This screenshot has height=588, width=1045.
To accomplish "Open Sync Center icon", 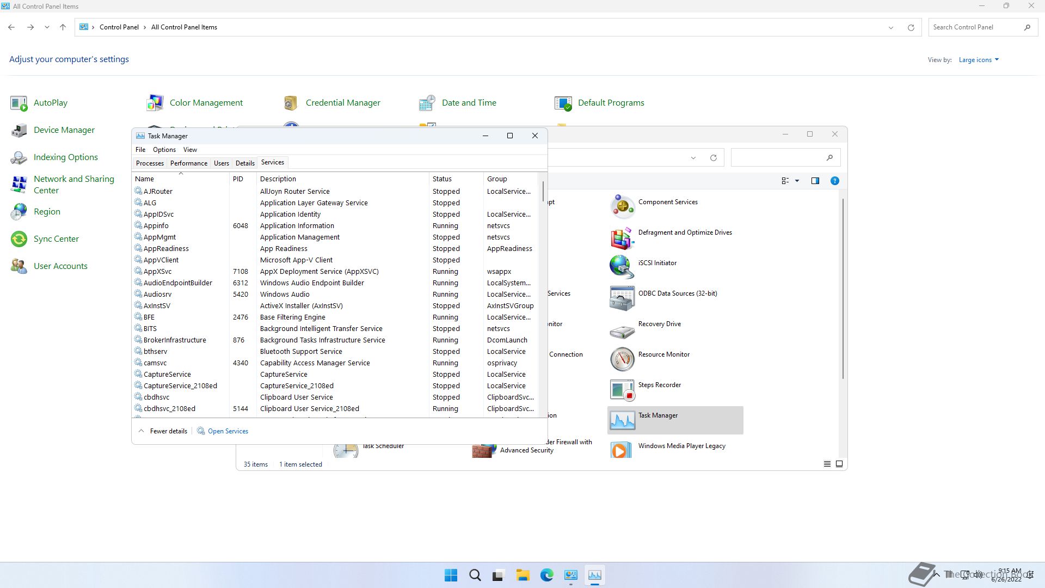I will coord(19,239).
